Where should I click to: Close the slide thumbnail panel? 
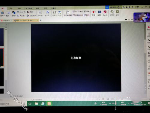point(6,25)
